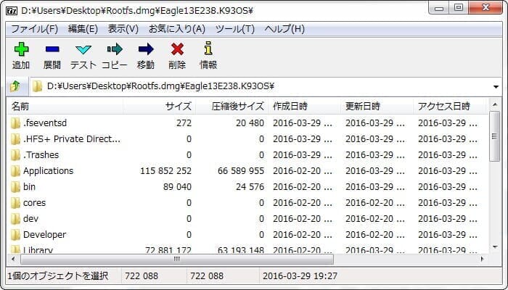Click vertical scrollbar up arrow
Viewport: 508px width, 290px height.
[x=495, y=104]
